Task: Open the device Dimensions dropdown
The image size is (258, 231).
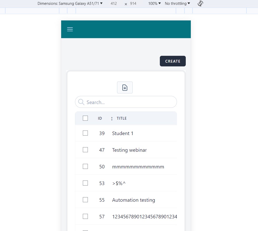Action: (x=70, y=4)
